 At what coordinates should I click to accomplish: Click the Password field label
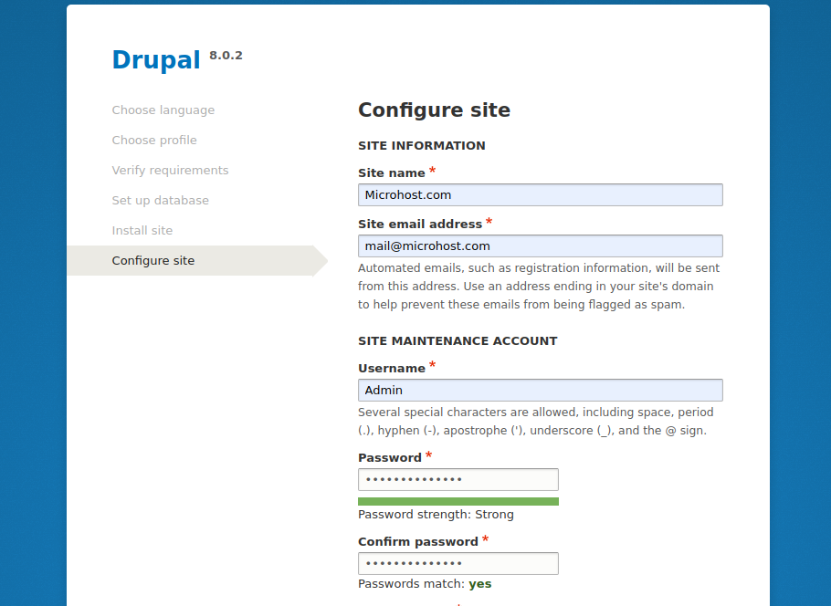pos(390,457)
